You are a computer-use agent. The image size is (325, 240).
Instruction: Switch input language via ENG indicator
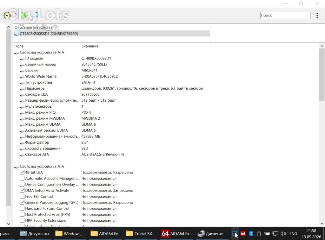[293, 234]
